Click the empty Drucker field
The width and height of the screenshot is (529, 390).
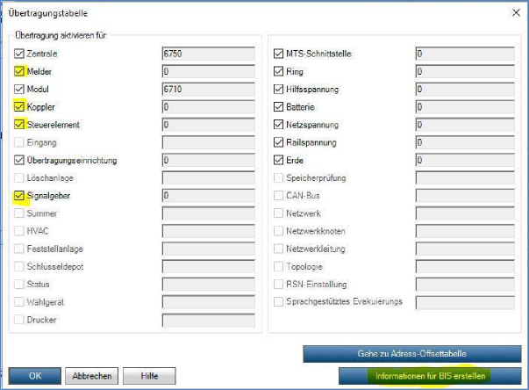click(209, 320)
